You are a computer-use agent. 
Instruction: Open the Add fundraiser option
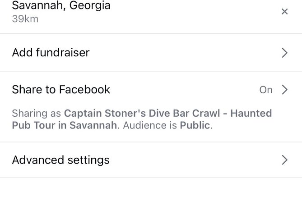pyautogui.click(x=51, y=53)
